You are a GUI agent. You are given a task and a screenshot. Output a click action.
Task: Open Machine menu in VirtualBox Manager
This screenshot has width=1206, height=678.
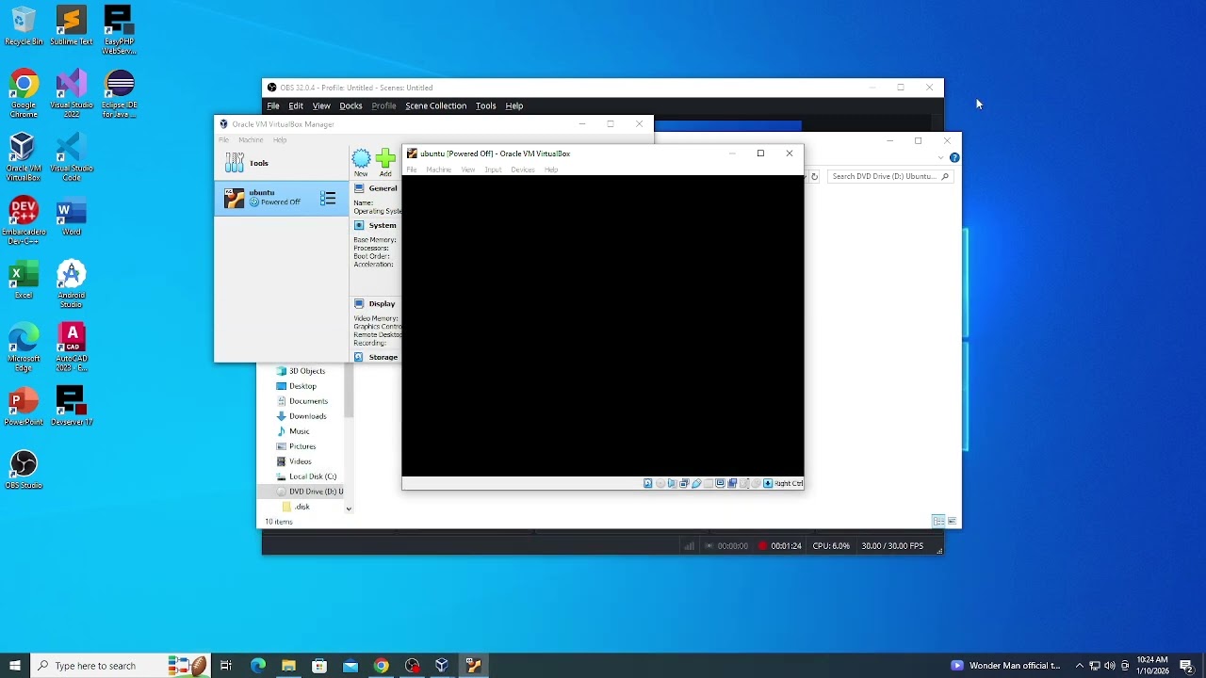tap(251, 140)
